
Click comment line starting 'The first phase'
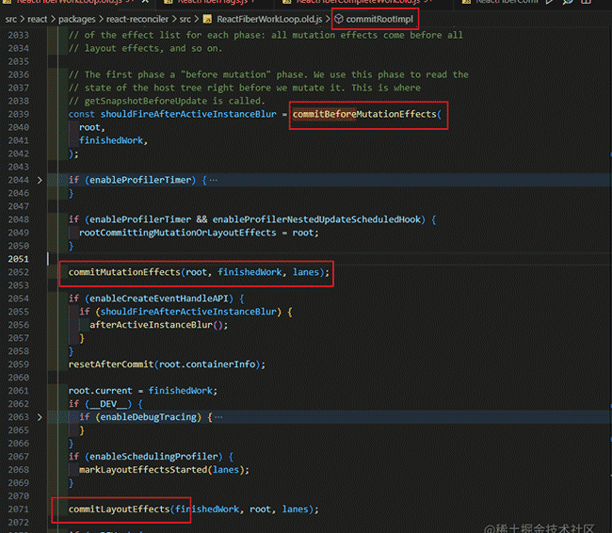pyautogui.click(x=268, y=74)
